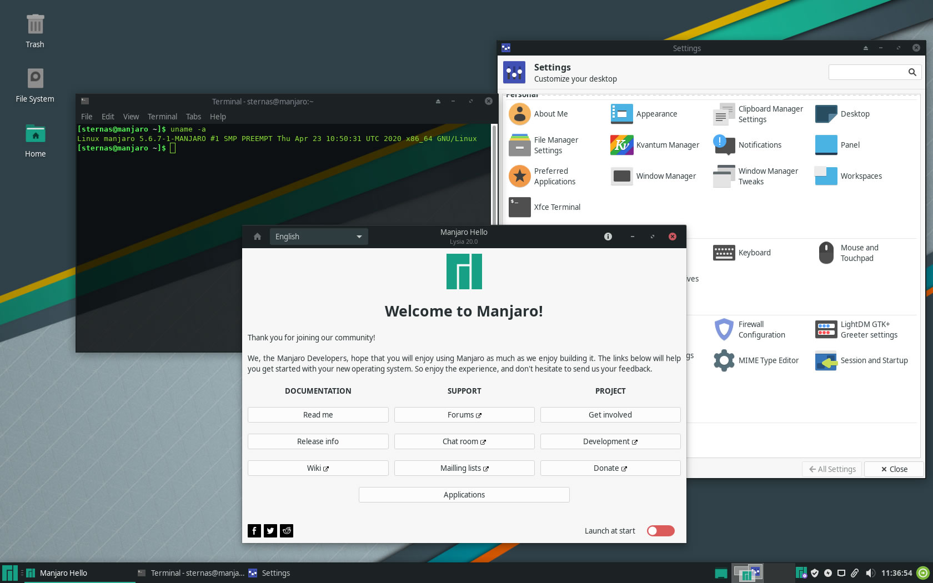The height and width of the screenshot is (583, 933).
Task: Open Manjaro's Facebook page icon
Action: point(254,531)
